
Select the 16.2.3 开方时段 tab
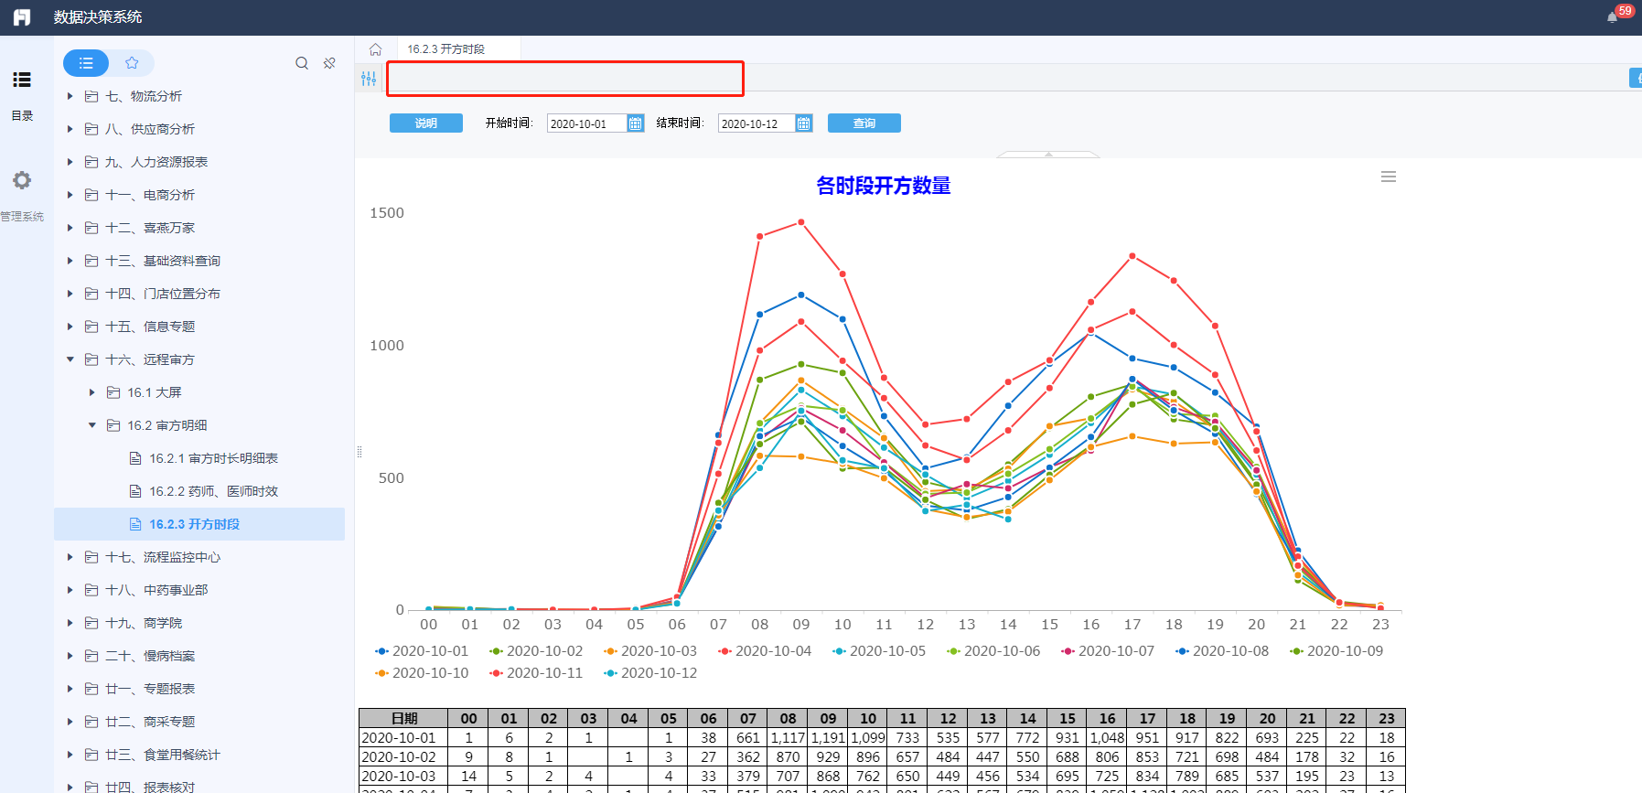[446, 49]
